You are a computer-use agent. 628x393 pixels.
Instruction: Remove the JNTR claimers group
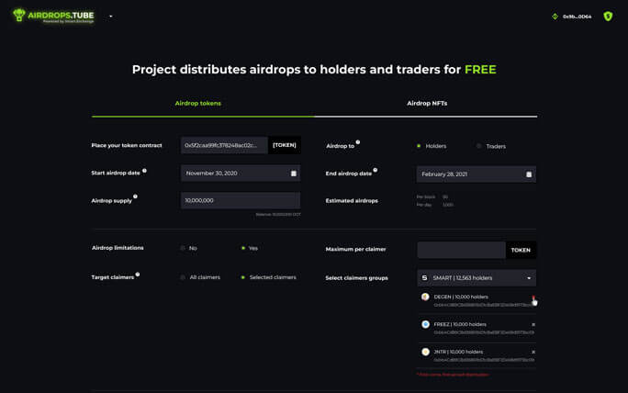533,352
